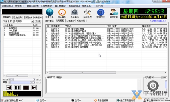
Task: Select task 09:30 播报超市介绍
Action: (106, 33)
